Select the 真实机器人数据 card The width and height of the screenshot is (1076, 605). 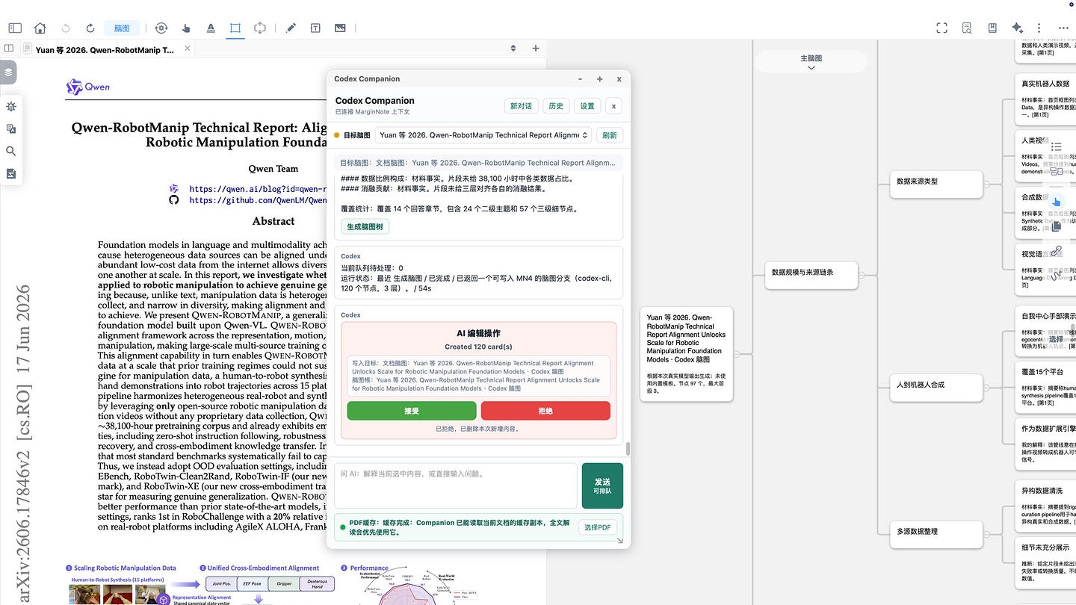[x=1045, y=98]
